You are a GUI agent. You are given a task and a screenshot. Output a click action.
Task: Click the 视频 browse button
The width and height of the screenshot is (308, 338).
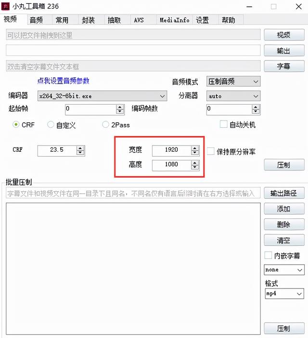tap(284, 35)
